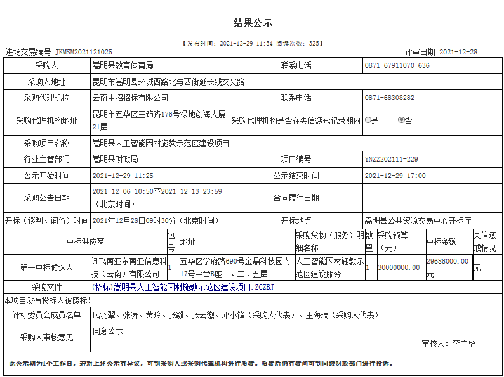Click winning bid amount 29688000.00元
Image resolution: width=504 pixels, height=377 pixels.
(x=448, y=267)
